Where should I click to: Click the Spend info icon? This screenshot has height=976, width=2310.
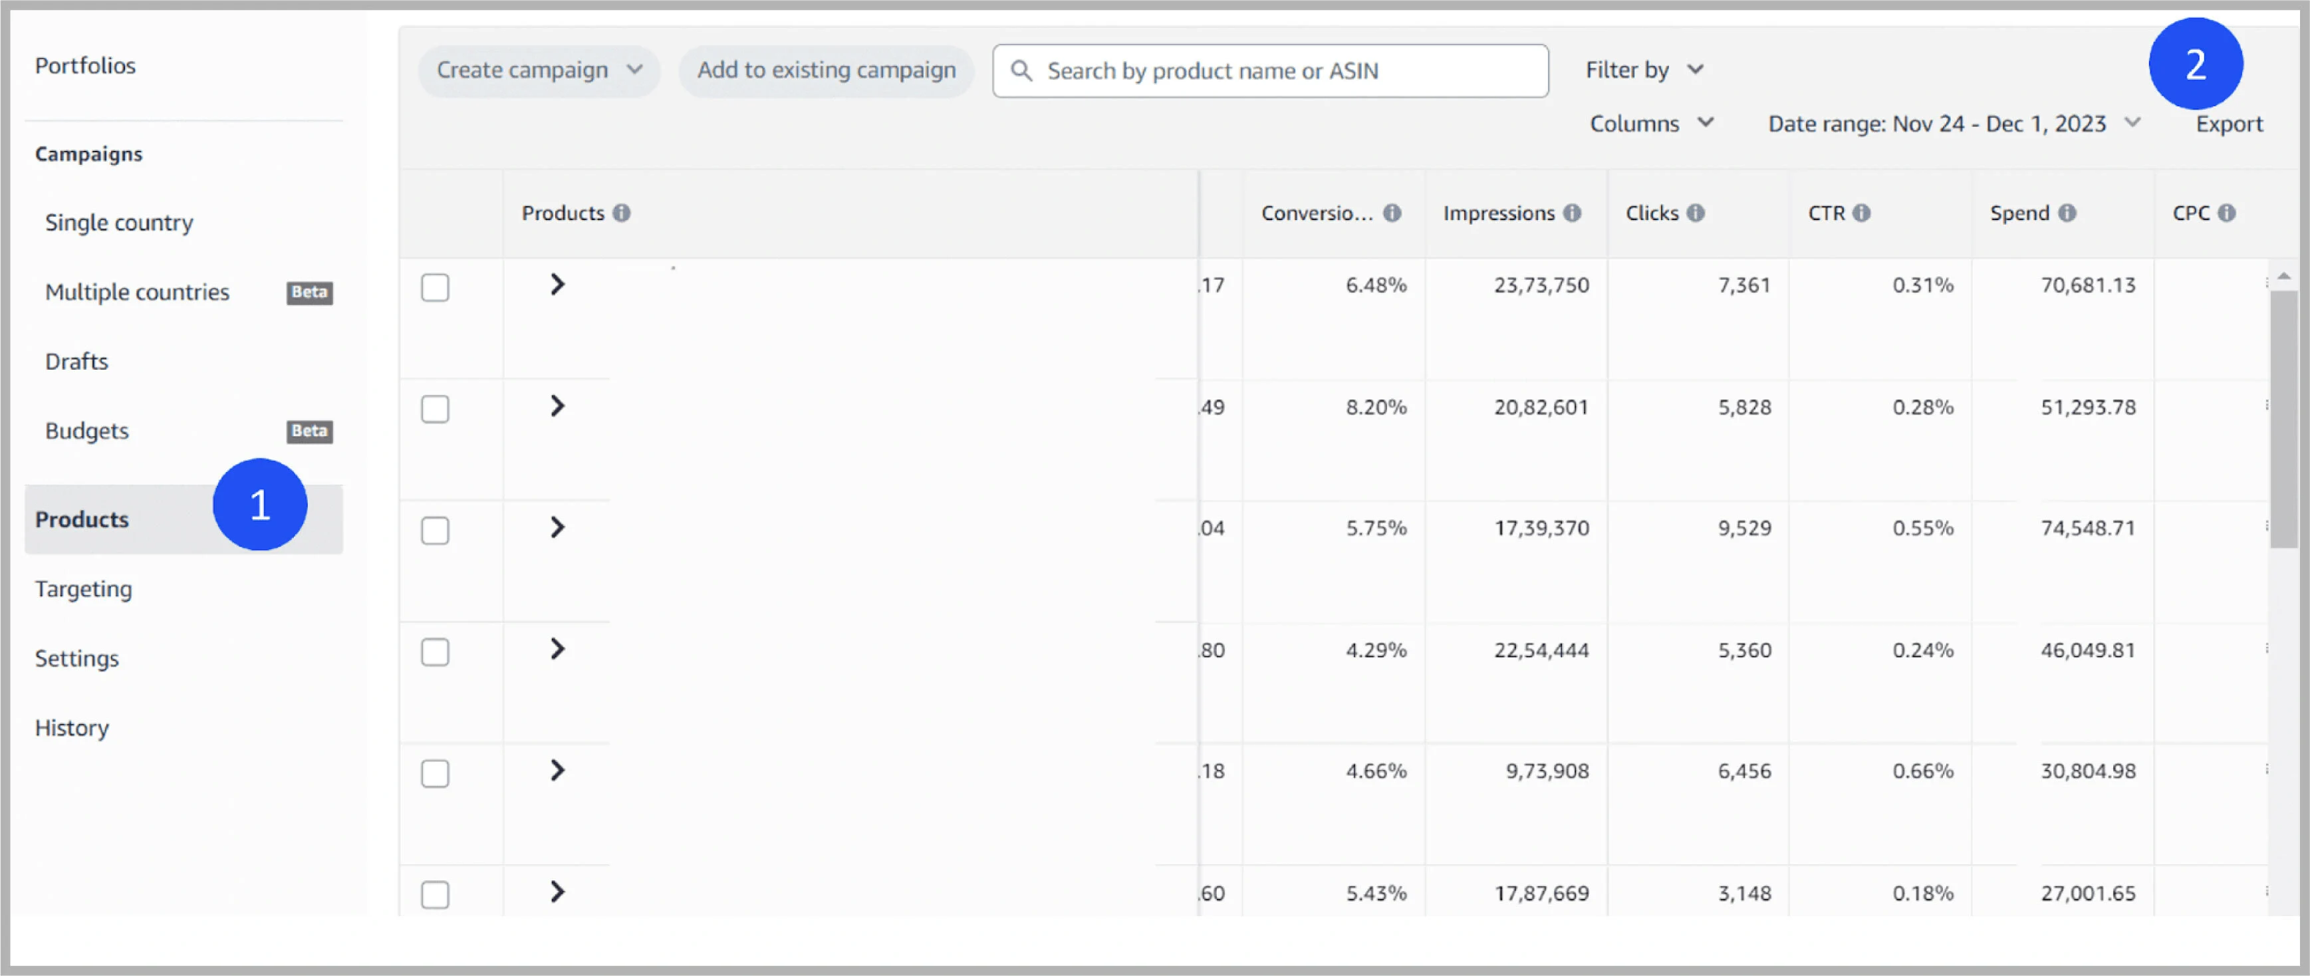tap(2067, 212)
